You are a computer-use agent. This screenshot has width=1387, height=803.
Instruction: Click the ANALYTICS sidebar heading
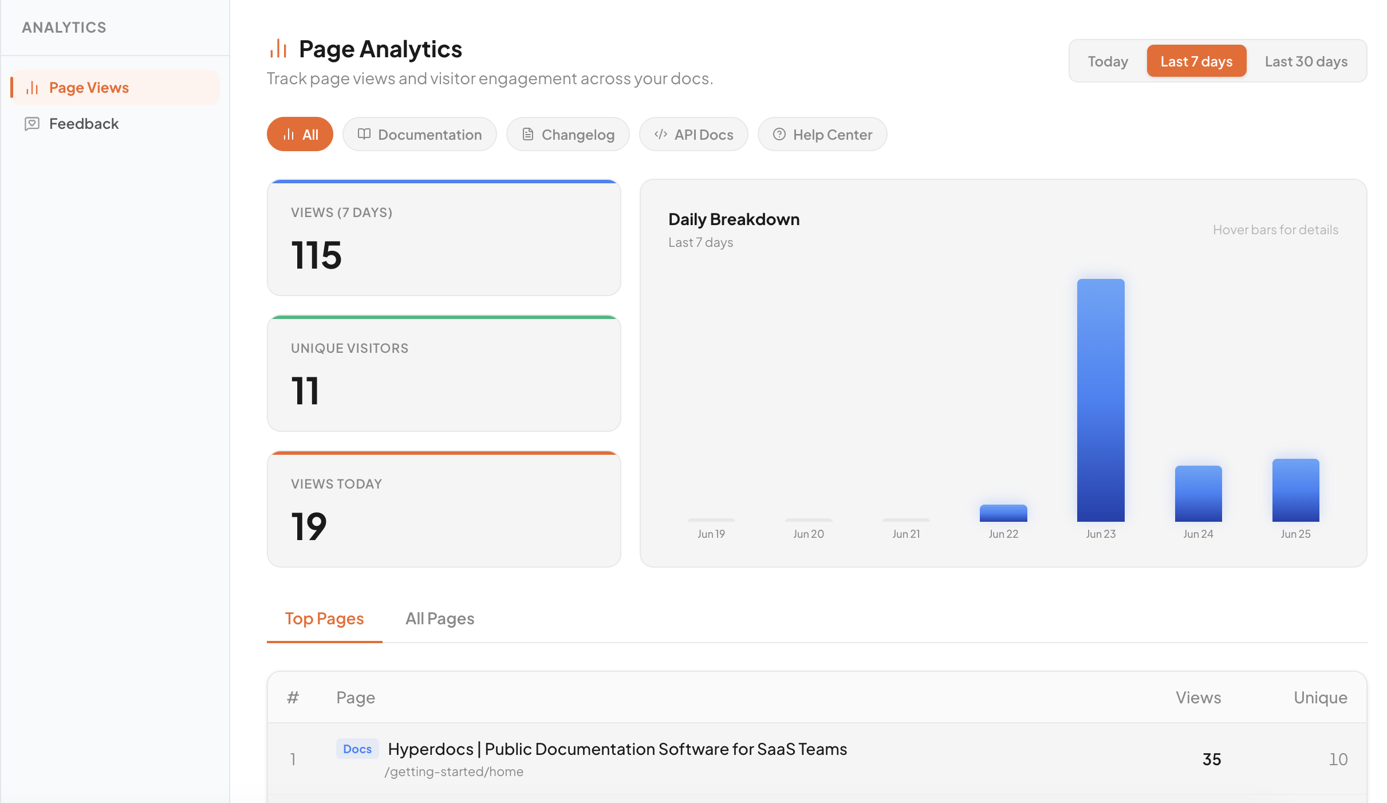[x=64, y=27]
